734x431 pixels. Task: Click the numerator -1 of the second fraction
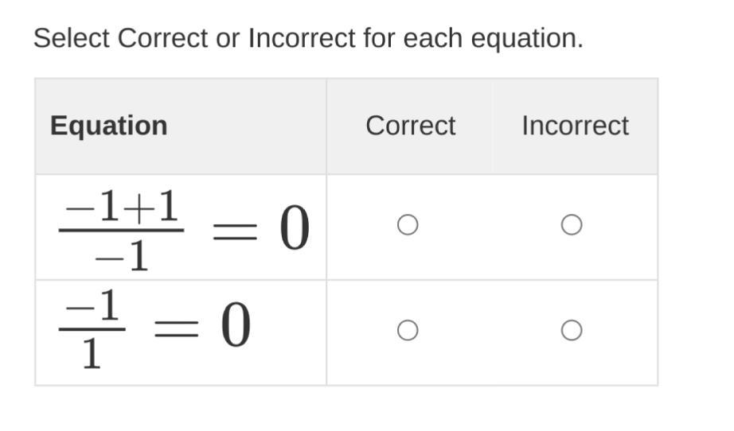click(x=92, y=305)
